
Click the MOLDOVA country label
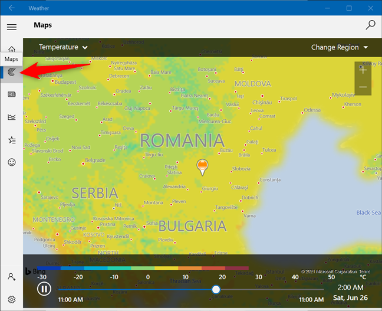coord(253,84)
